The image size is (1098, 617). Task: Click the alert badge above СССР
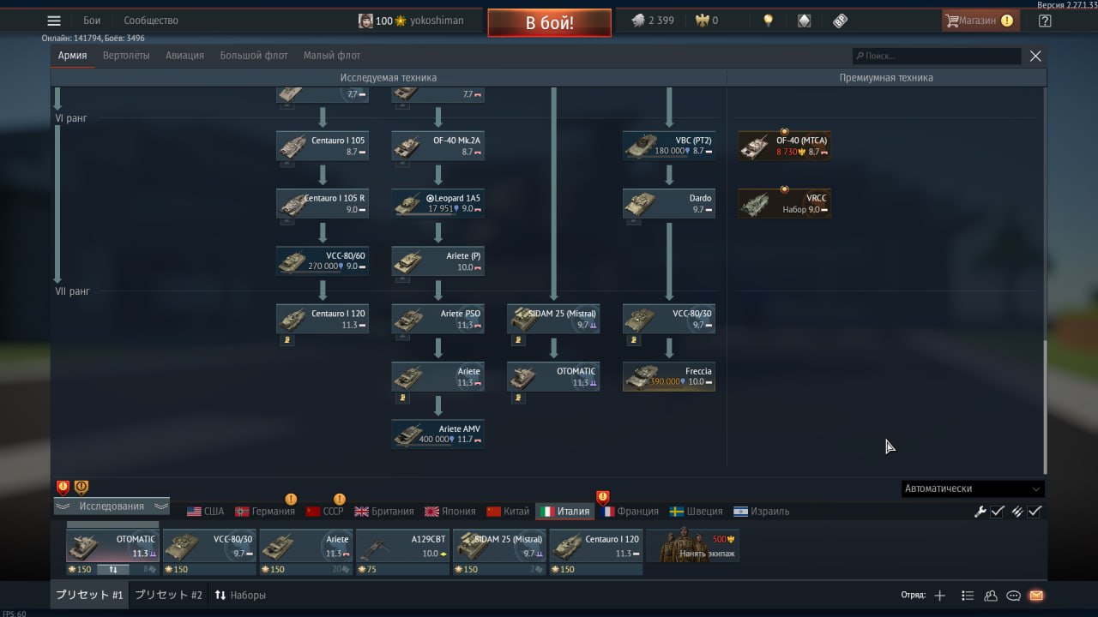(x=339, y=499)
